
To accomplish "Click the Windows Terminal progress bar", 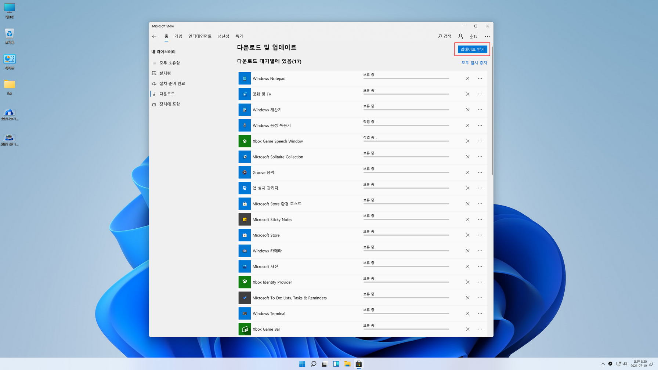I will pos(406,313).
